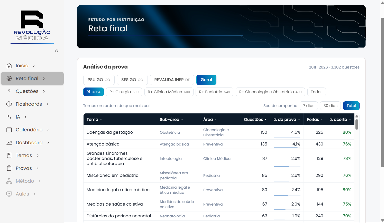Click the page's main vertical scrollbar

(x=382, y=92)
